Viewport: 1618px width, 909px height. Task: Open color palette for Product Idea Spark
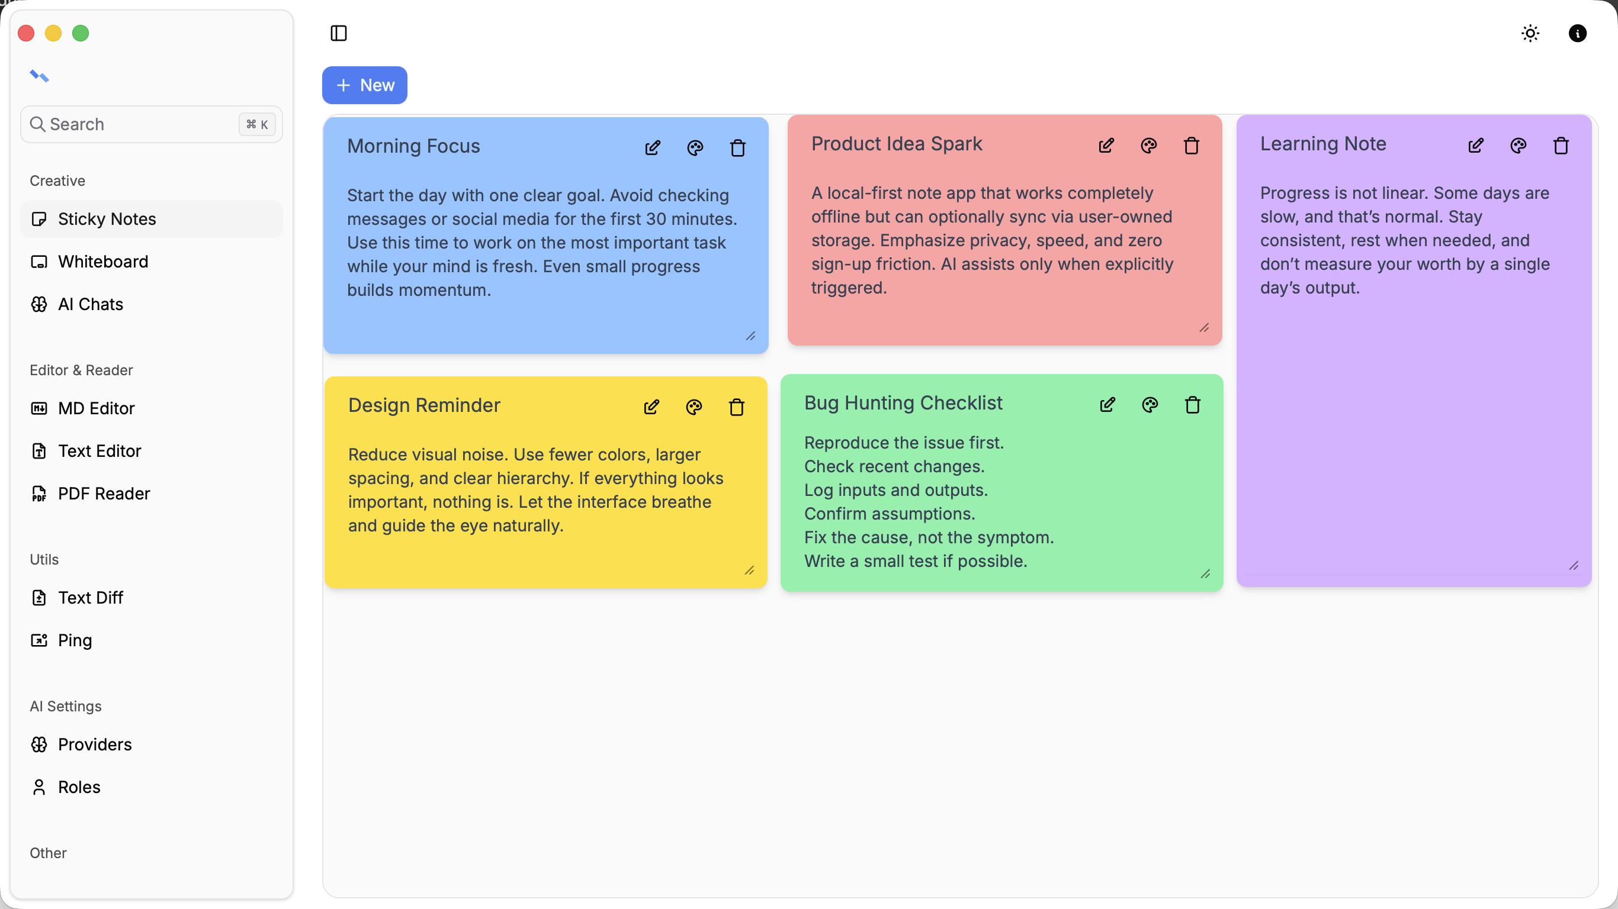[x=1148, y=146]
